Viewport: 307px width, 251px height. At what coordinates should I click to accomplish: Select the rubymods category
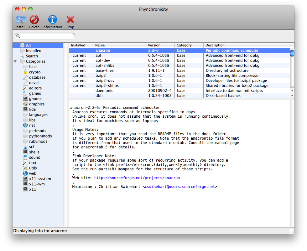(38, 142)
